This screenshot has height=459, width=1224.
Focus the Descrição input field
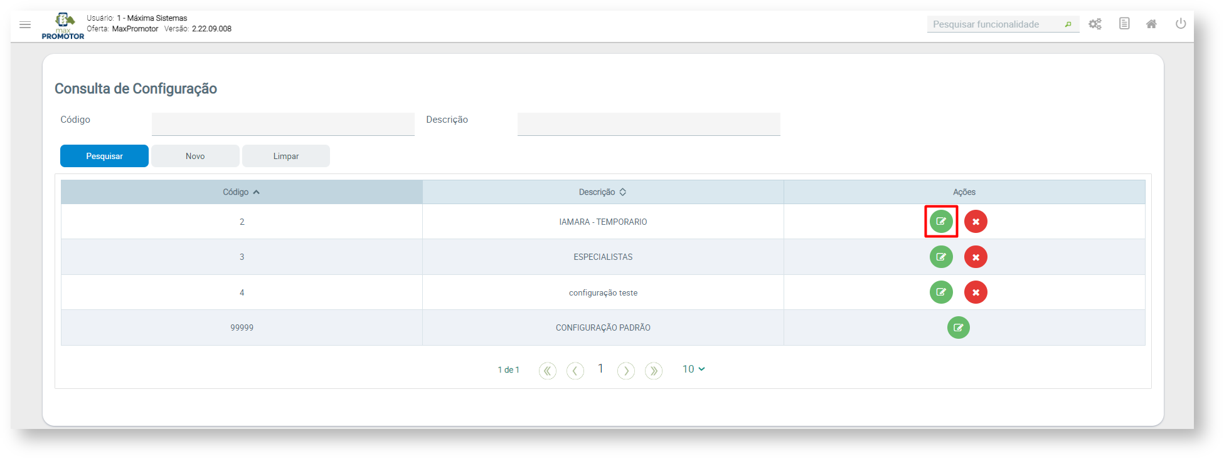click(649, 124)
